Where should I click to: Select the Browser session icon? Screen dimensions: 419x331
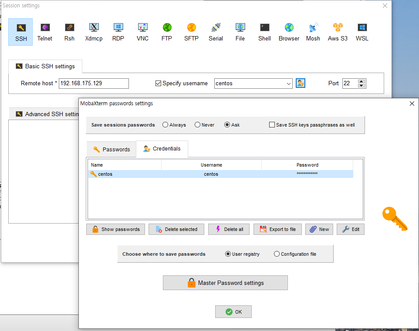(x=289, y=32)
